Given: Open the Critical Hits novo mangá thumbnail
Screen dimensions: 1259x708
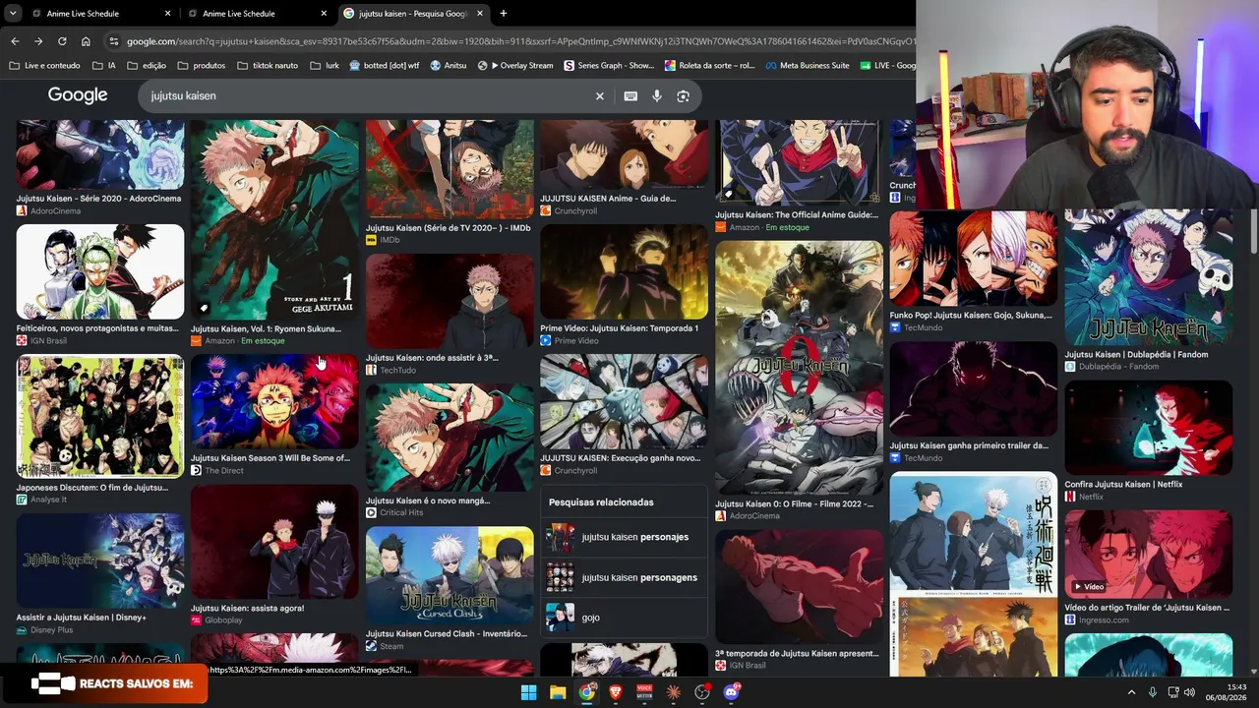Looking at the screenshot, I should pyautogui.click(x=450, y=438).
